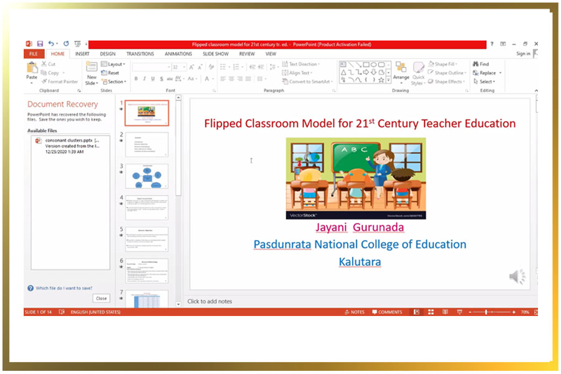Switch to the REVIEW tab
Image resolution: width=561 pixels, height=374 pixels.
click(x=247, y=54)
